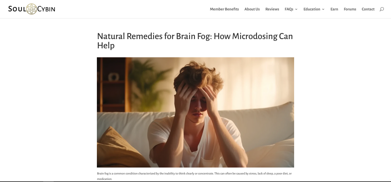Click the 'Soul' text in the logo
391x182 pixels.
click(x=17, y=9)
